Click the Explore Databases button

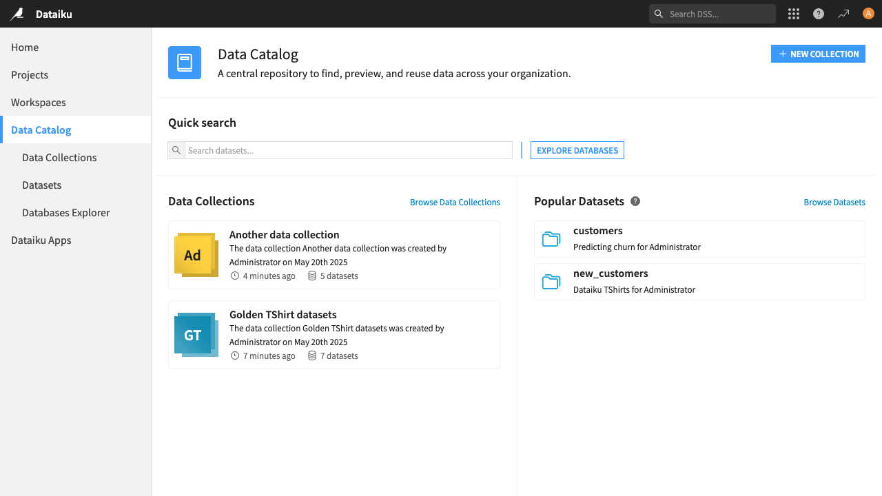pos(577,150)
